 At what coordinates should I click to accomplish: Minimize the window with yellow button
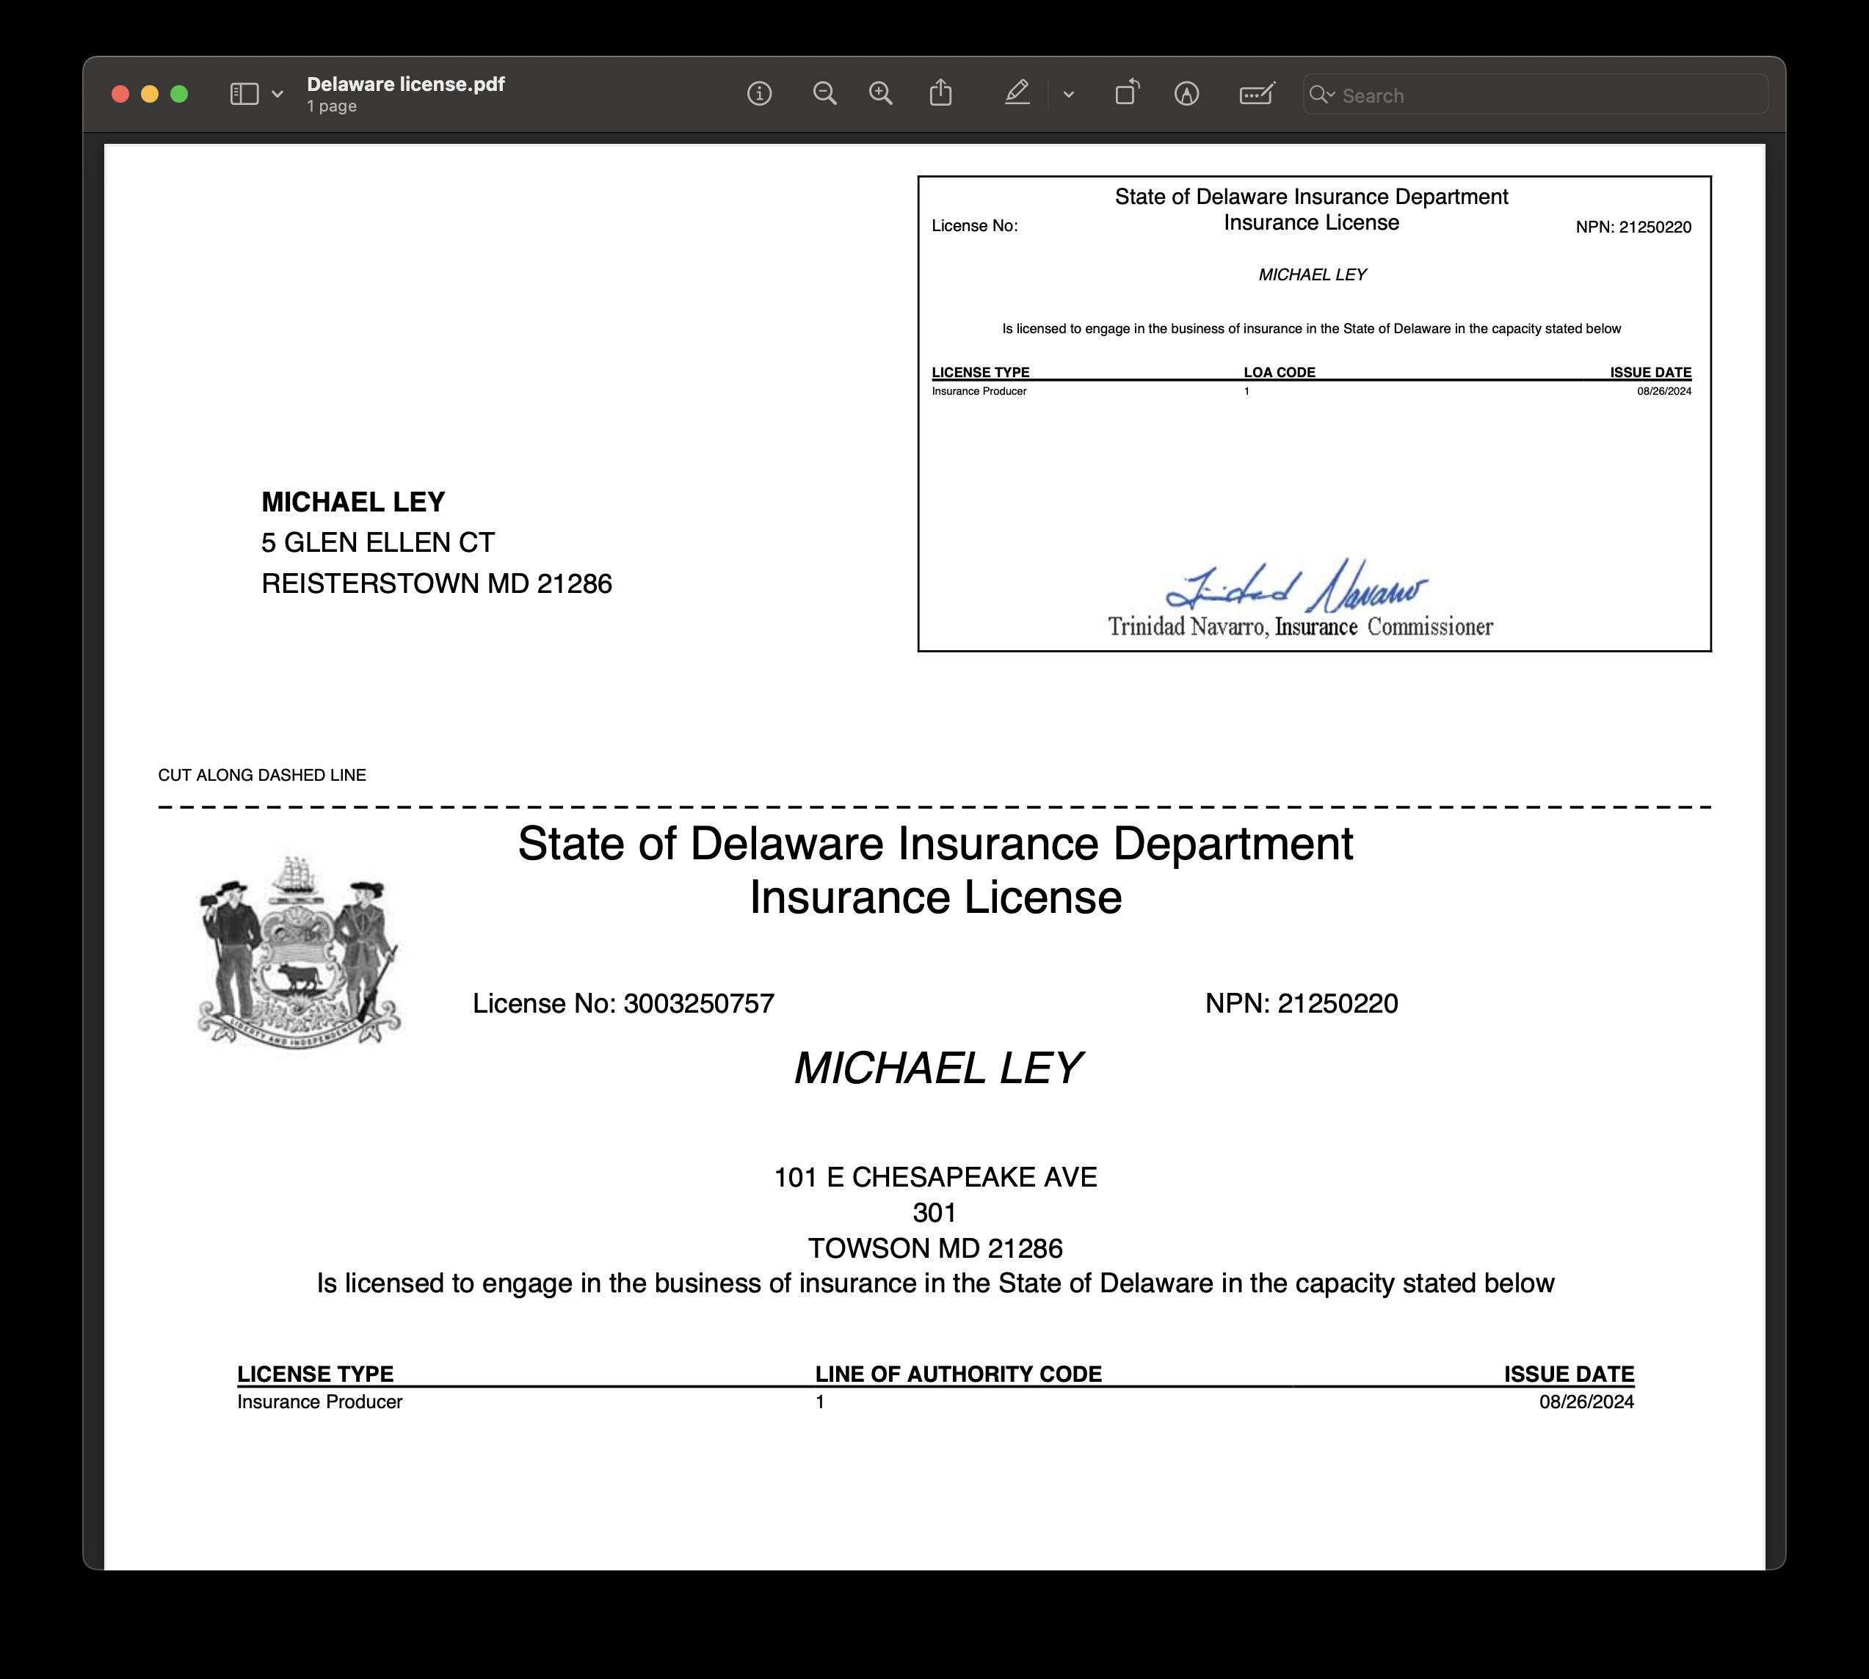pyautogui.click(x=150, y=94)
